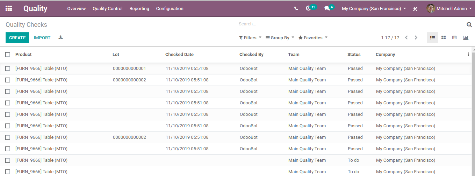Switch to graph view

(x=466, y=38)
